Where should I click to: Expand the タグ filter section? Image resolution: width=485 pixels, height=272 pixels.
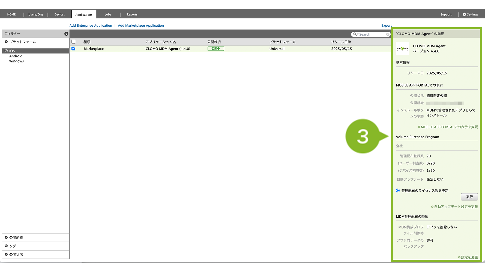pyautogui.click(x=6, y=246)
